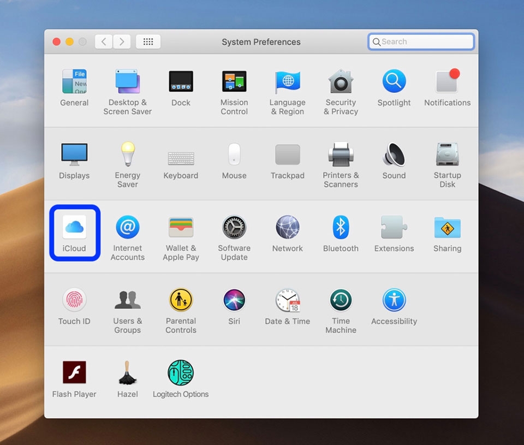
Task: Go back to the previous preference pane
Action: pyautogui.click(x=103, y=41)
